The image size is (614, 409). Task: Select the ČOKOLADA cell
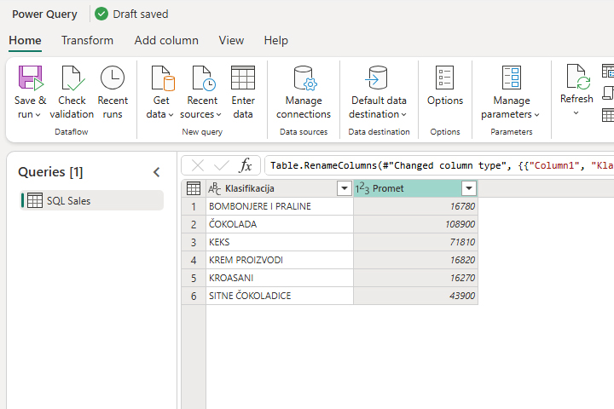(x=279, y=224)
